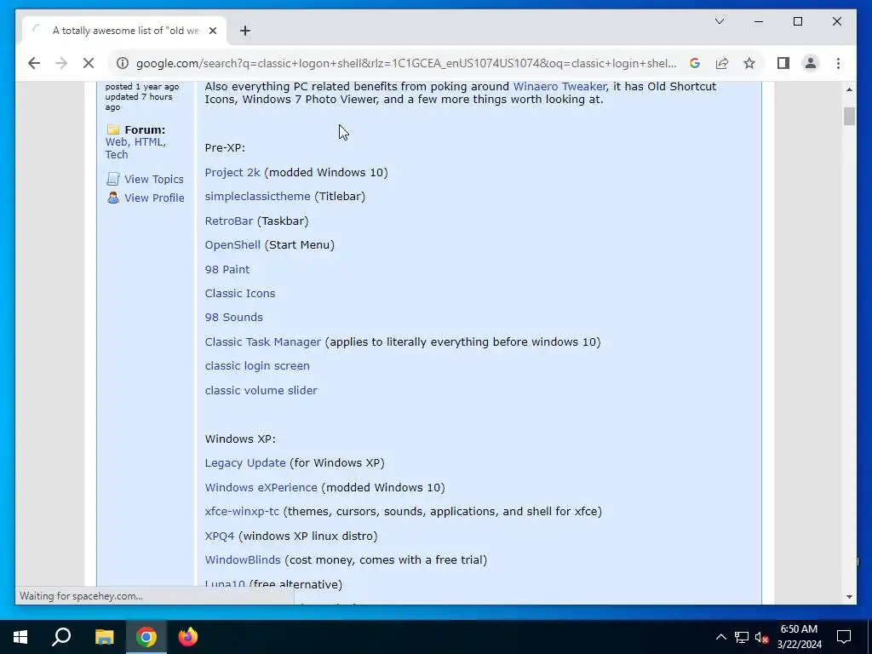The width and height of the screenshot is (872, 654).
Task: Click the address bar URL
Action: (x=406, y=63)
